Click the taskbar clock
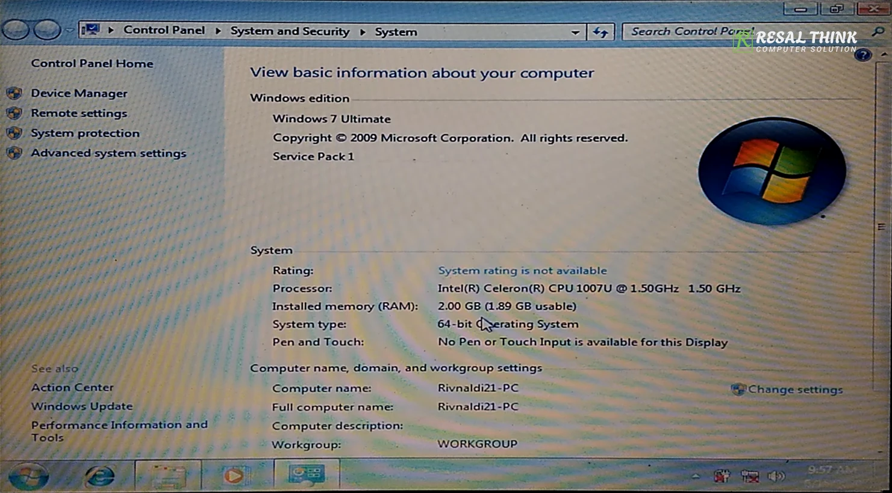Image resolution: width=892 pixels, height=493 pixels. pos(831,476)
